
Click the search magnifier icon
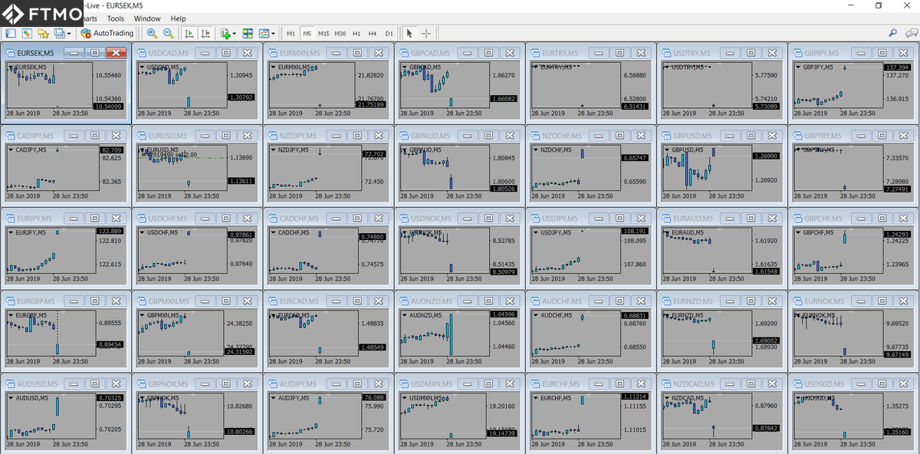click(x=893, y=33)
